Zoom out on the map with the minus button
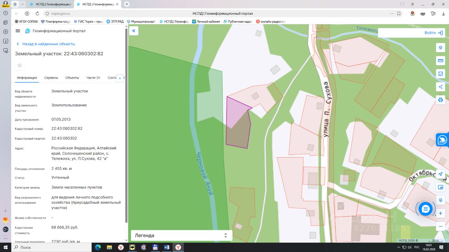Viewport: 449px width, 252px height. point(441,226)
